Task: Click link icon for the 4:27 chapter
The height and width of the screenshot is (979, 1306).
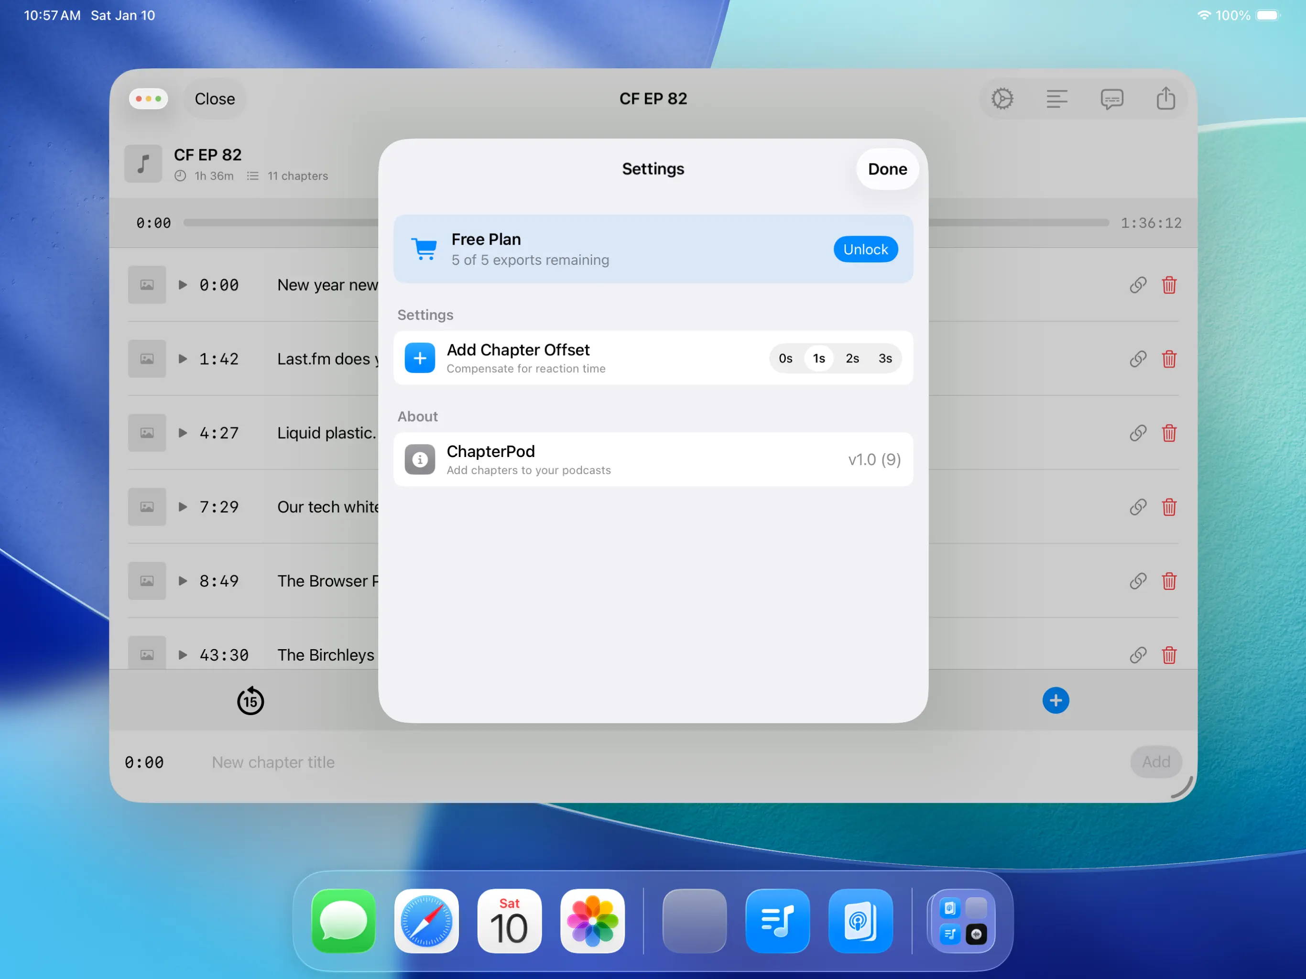Action: click(x=1138, y=433)
